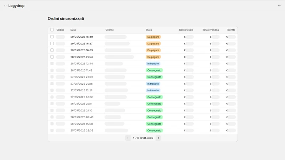Click Consegnato badge for 26/05/2025 09:46

pos(154,117)
